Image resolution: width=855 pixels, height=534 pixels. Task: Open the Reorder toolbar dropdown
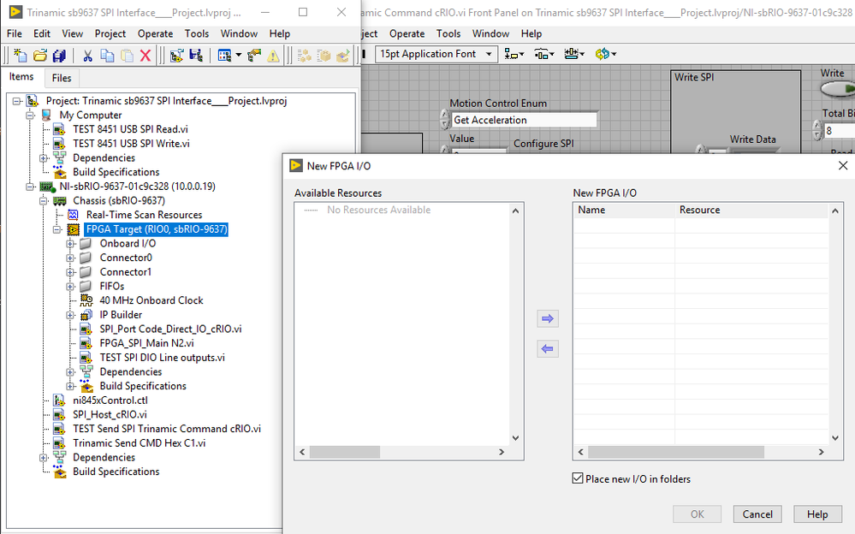pyautogui.click(x=606, y=53)
